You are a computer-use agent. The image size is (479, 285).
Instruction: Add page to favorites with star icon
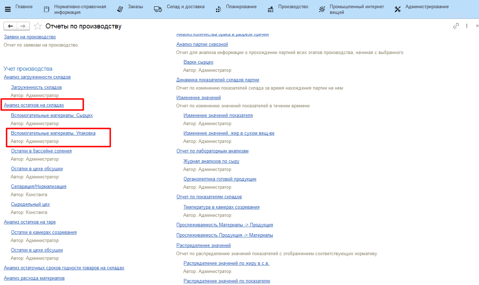[x=37, y=26]
